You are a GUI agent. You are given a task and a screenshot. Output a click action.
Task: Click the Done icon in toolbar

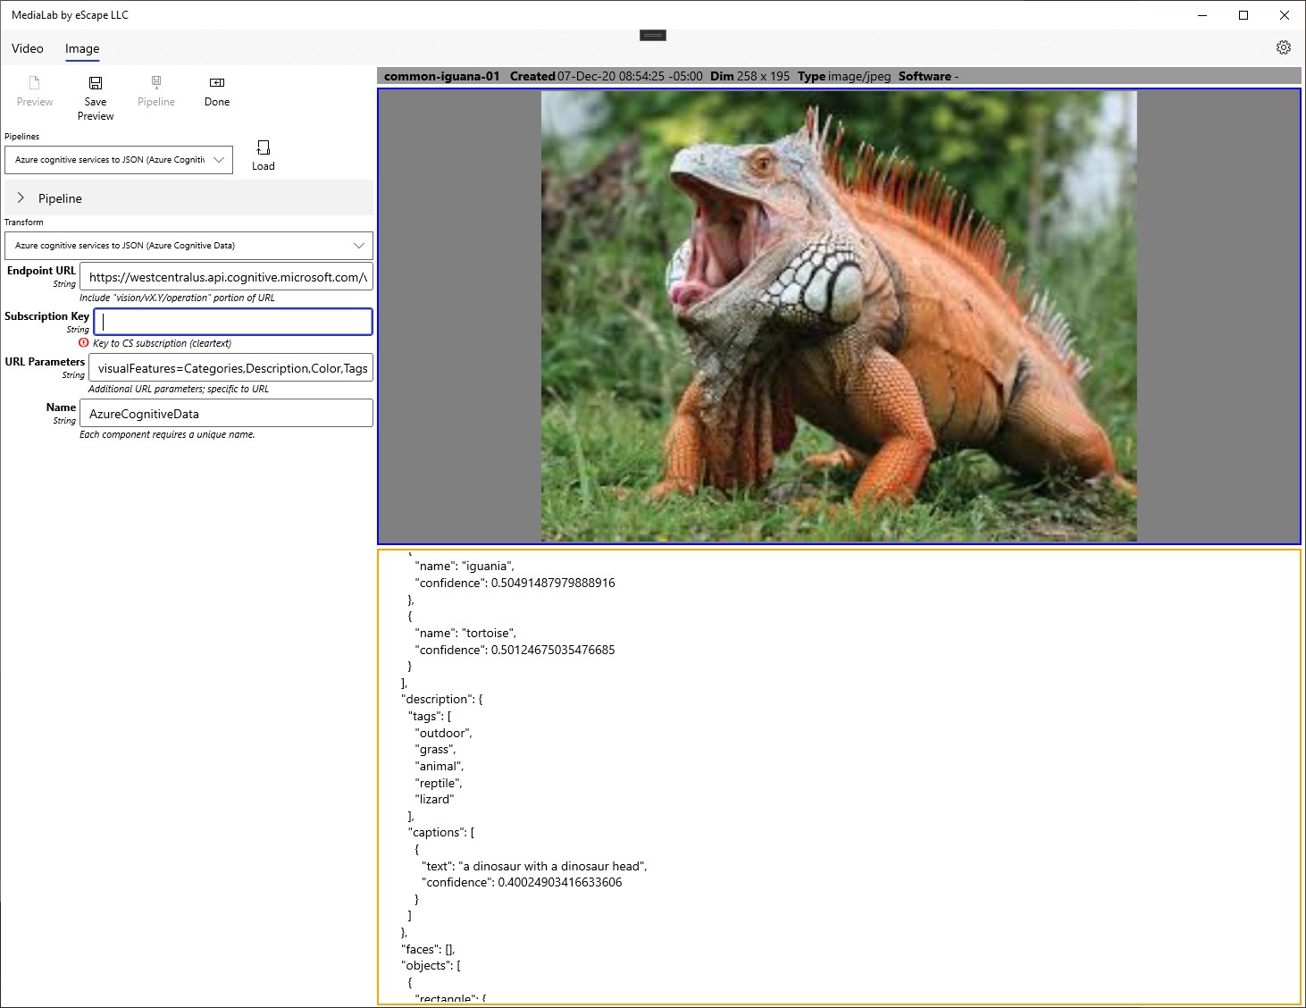tap(217, 82)
